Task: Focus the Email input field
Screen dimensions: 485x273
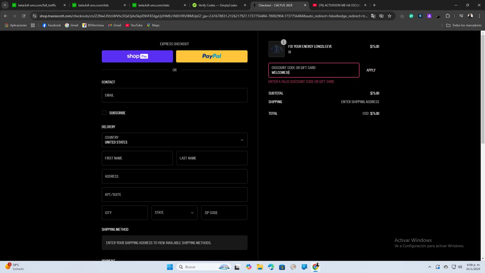Action: click(175, 95)
